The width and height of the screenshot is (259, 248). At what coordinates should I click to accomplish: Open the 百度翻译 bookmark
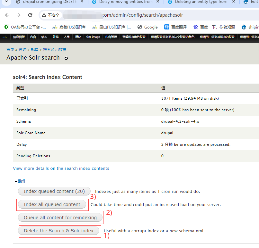pos(175,27)
